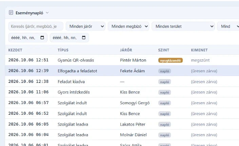
Task: Click the 2026.10.06 12:51 timestamp
Action: (x=28, y=60)
